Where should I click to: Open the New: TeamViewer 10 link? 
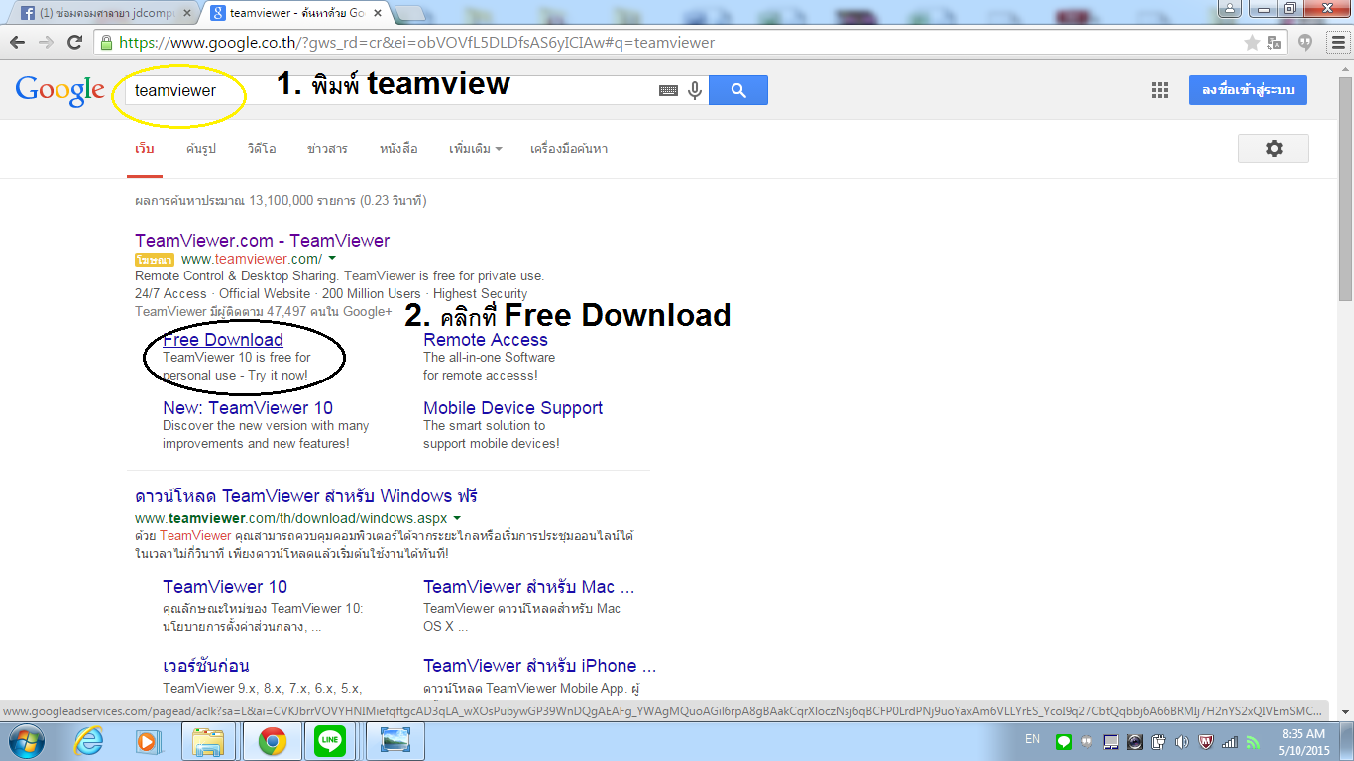click(248, 408)
